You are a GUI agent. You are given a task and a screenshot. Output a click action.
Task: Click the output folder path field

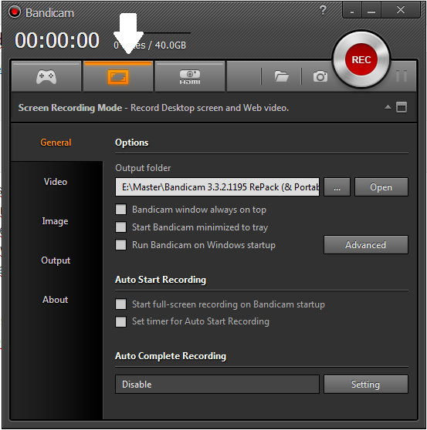(x=217, y=187)
